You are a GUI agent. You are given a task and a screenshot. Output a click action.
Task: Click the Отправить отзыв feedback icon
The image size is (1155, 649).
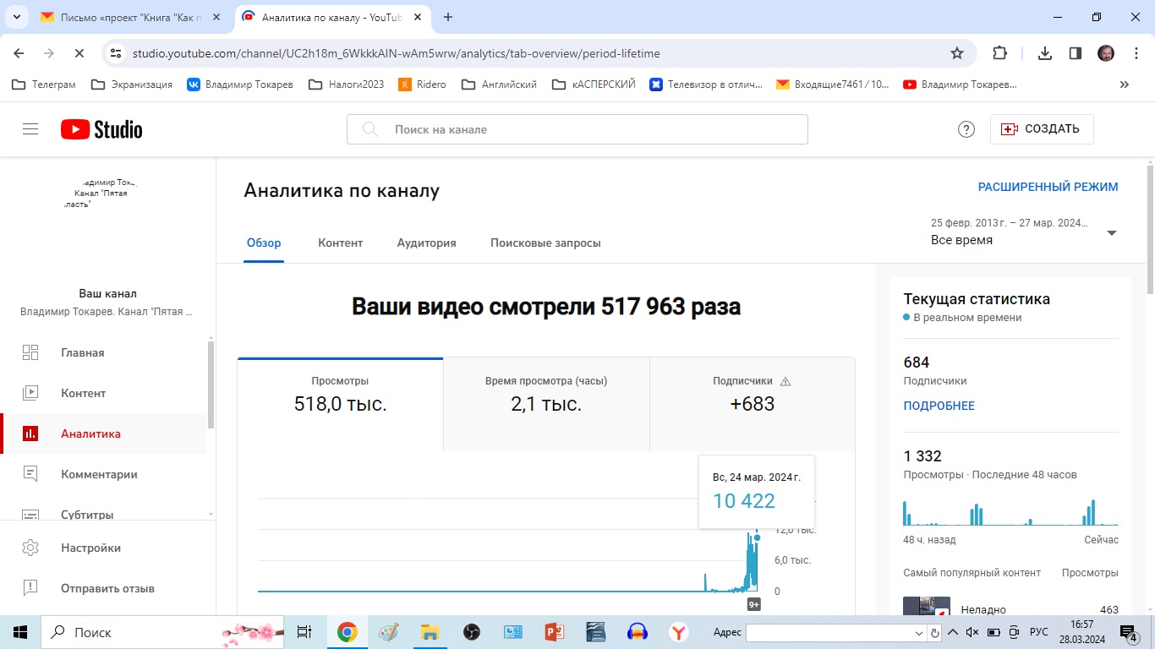coord(30,588)
